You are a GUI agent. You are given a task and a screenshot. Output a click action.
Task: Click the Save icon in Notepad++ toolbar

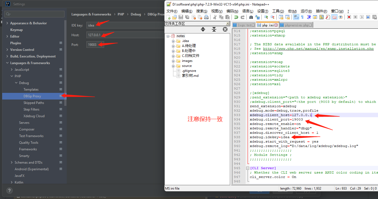pyautogui.click(x=181, y=17)
